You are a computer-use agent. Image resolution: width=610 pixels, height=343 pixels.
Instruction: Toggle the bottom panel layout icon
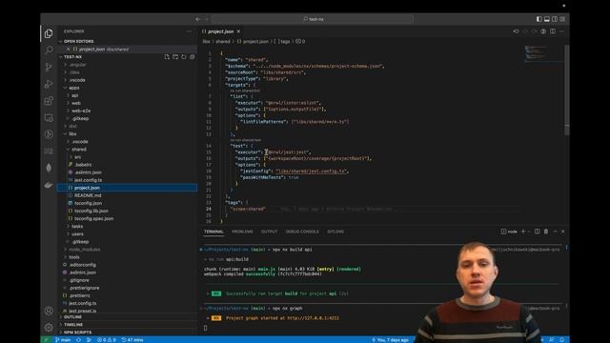[546, 19]
